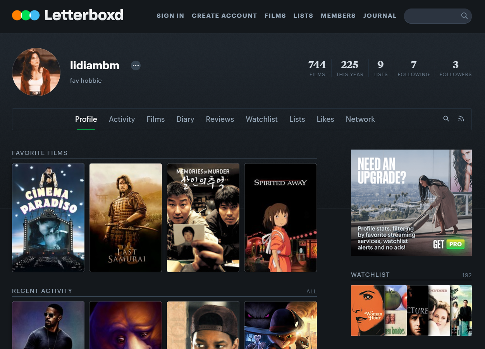This screenshot has height=349, width=485.
Task: Open the Watchlist sidebar heading
Action: click(370, 274)
